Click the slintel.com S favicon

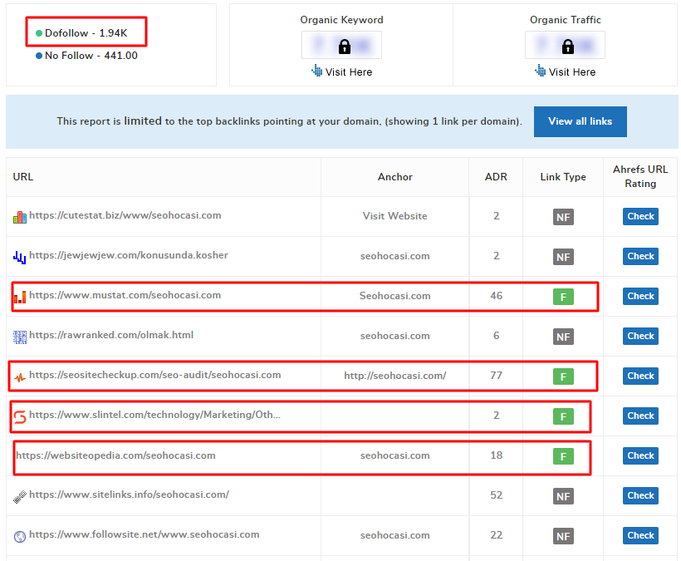(20, 416)
